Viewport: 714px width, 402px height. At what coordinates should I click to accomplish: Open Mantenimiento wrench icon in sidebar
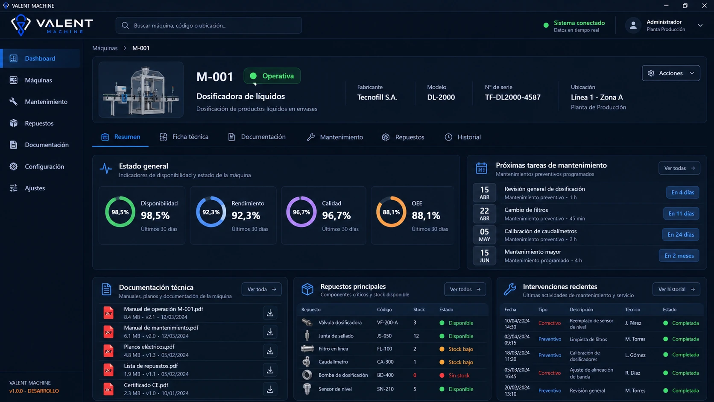(x=14, y=102)
